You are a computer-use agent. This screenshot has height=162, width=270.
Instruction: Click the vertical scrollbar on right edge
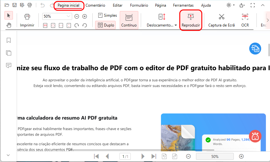pyautogui.click(x=269, y=50)
